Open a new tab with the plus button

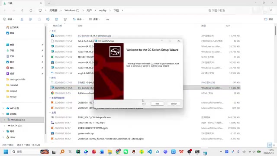pos(49,3)
